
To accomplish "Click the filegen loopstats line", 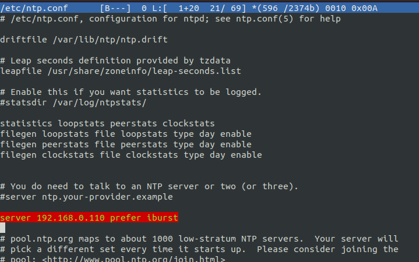I will [x=126, y=134].
